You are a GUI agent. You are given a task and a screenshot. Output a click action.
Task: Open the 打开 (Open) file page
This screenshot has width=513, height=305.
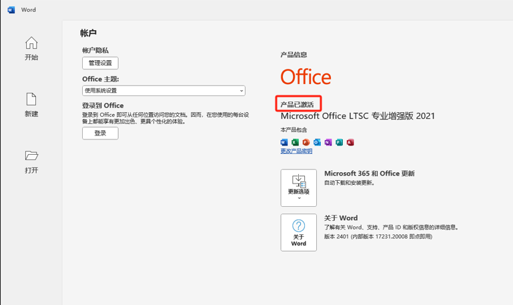click(31, 162)
